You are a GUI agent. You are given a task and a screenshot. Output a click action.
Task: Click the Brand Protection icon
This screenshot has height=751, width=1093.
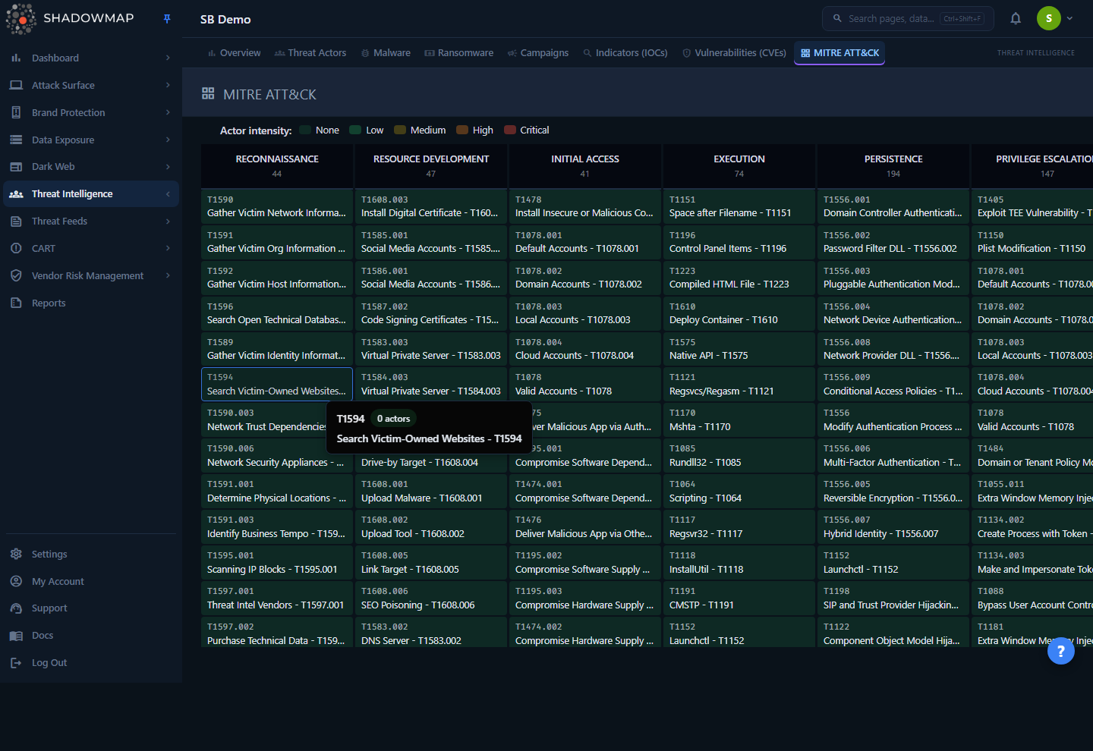[x=16, y=112]
